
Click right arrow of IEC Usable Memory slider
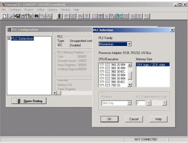point(164,103)
